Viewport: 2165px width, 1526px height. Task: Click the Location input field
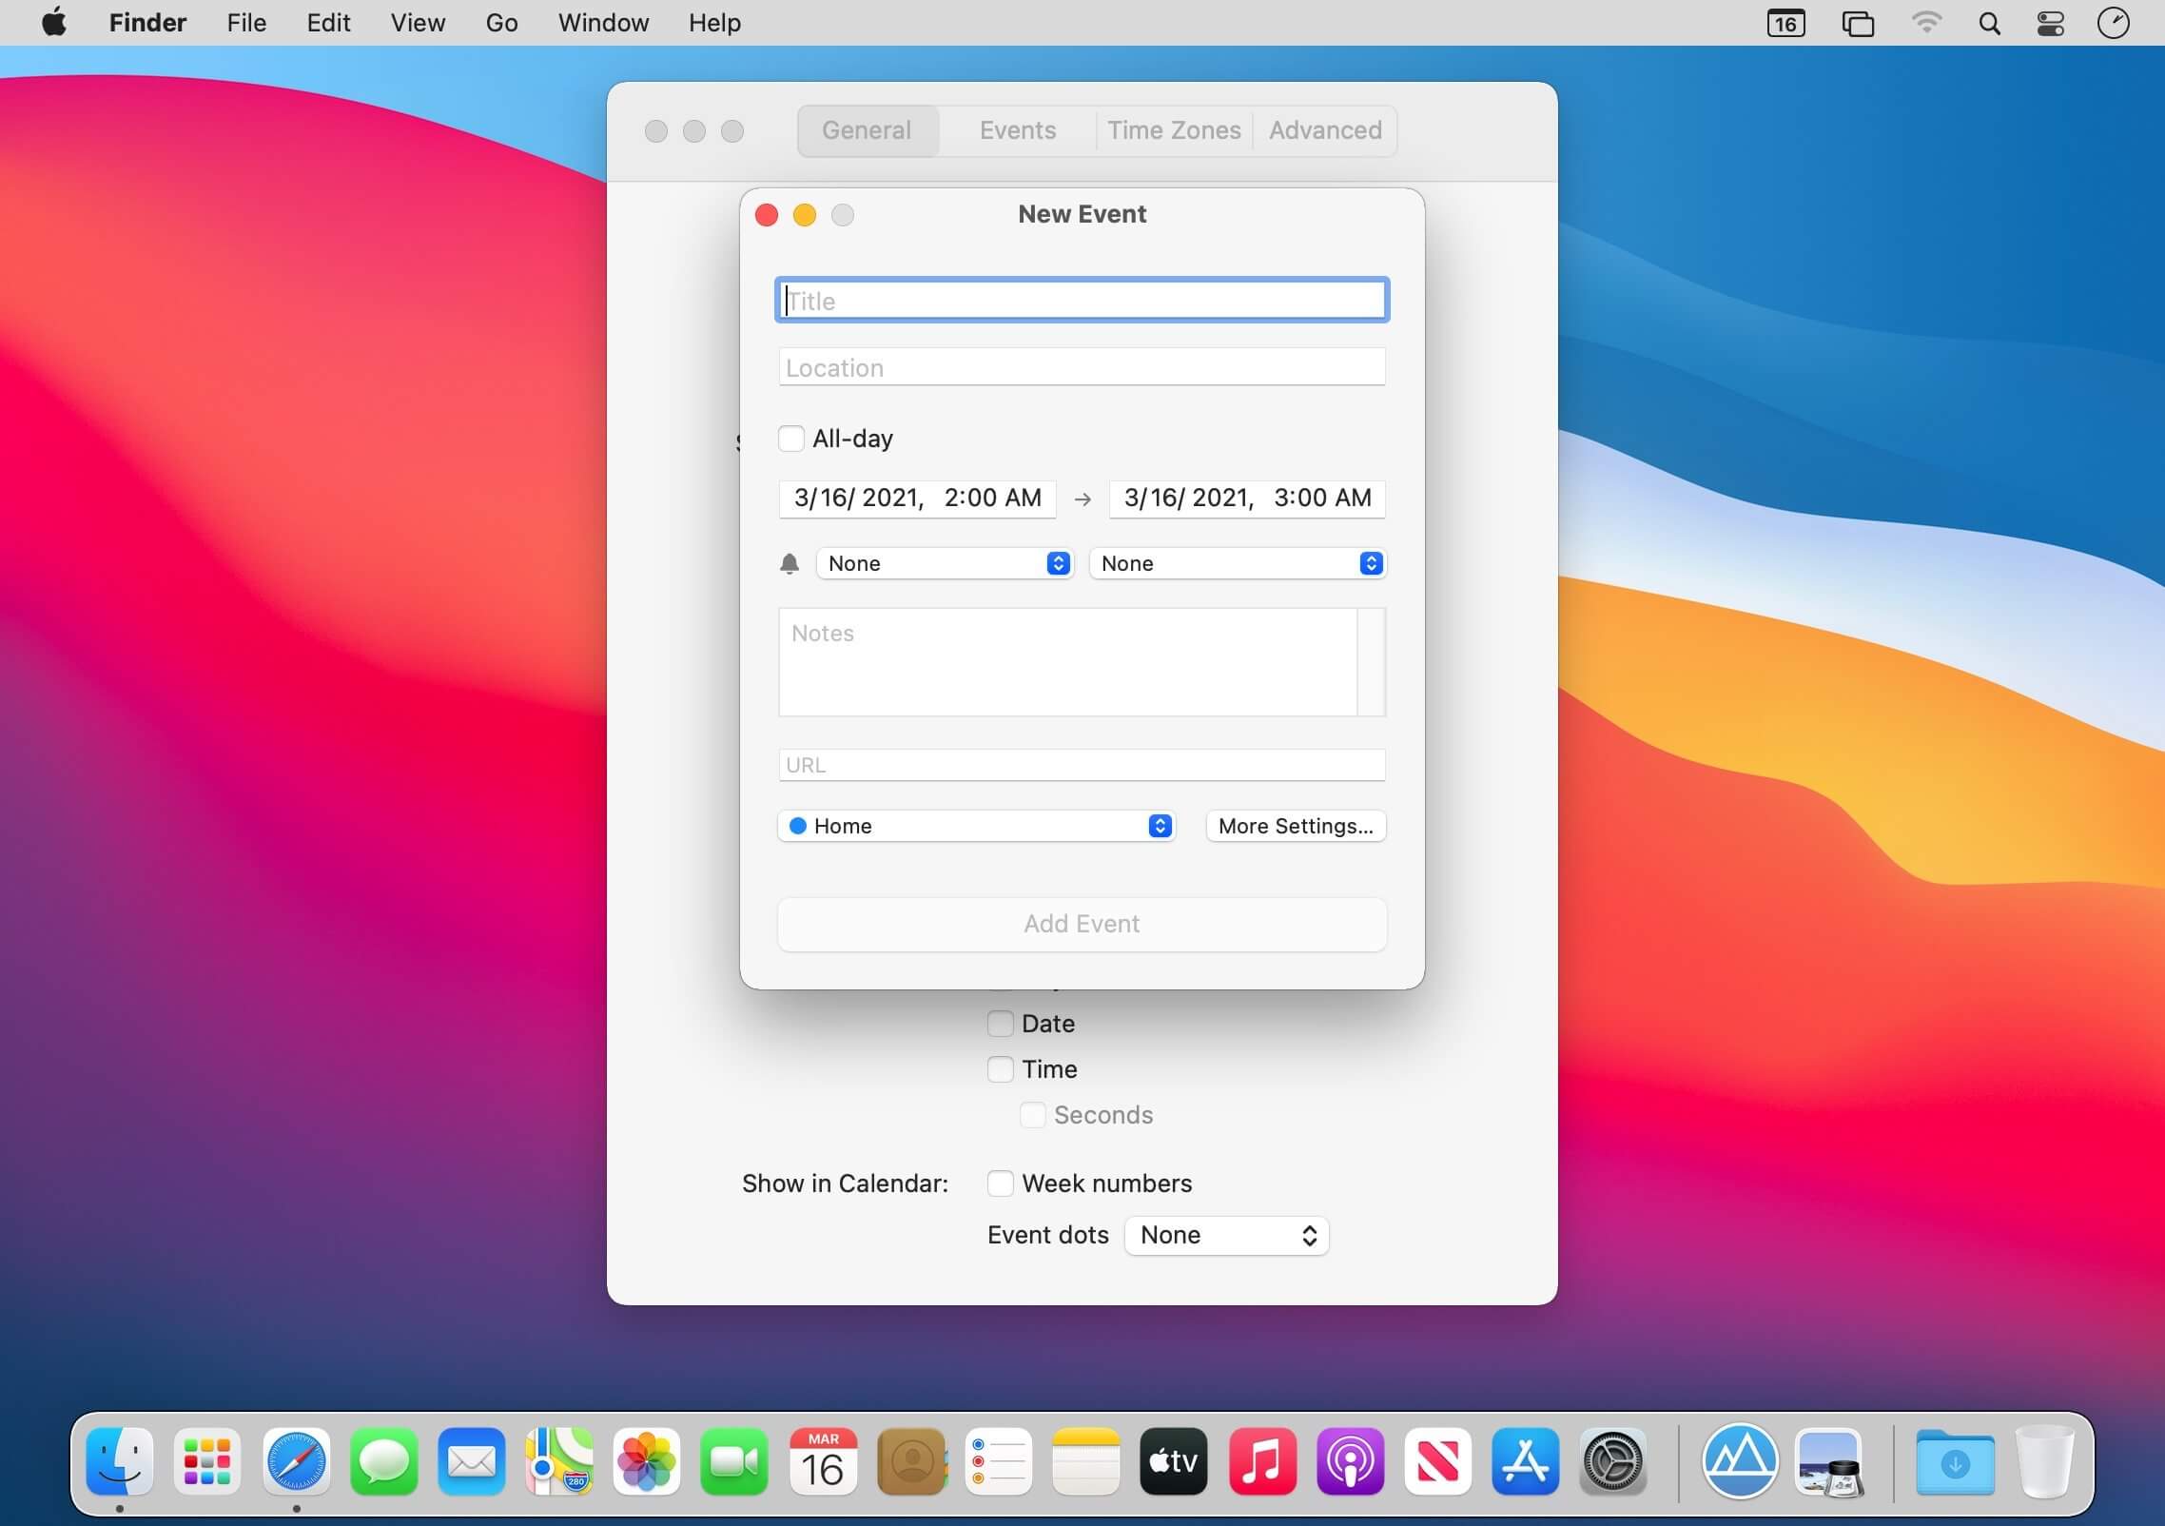(1082, 367)
